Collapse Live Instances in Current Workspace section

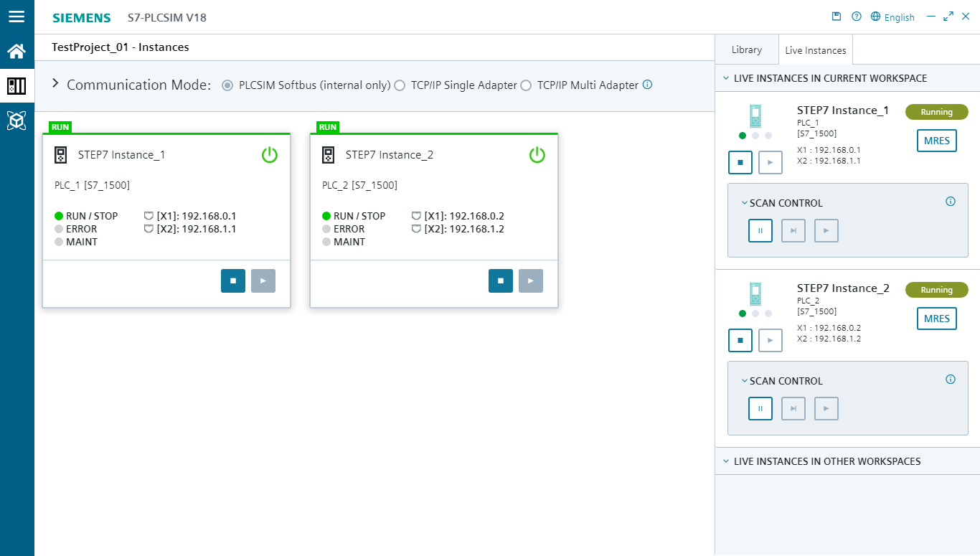click(x=726, y=78)
